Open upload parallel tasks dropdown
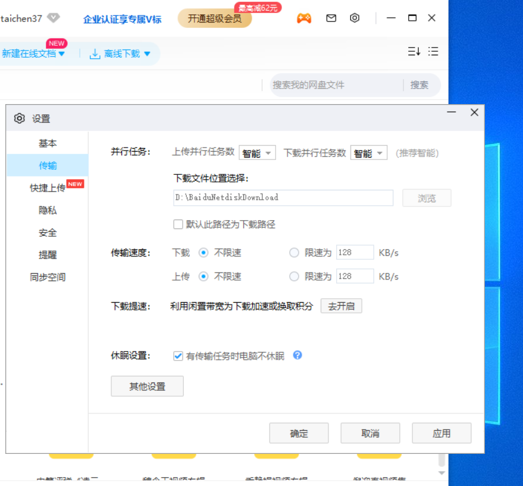Screen dimensions: 523x486 point(257,153)
